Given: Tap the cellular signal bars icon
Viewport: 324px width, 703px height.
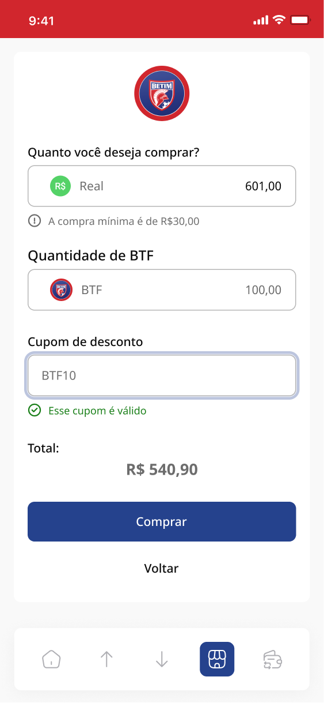Looking at the screenshot, I should (261, 21).
